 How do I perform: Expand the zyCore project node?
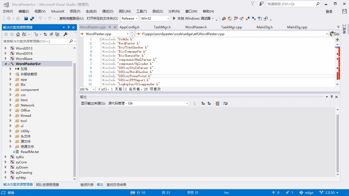pyautogui.click(x=6, y=162)
